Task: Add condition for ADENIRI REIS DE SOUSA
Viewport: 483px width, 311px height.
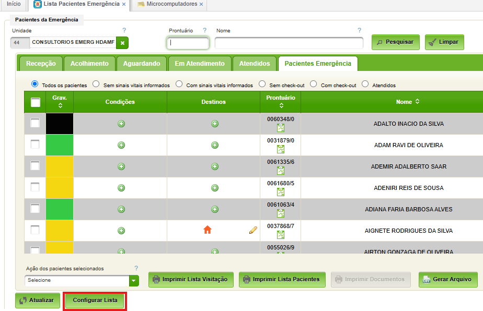Action: click(x=121, y=188)
